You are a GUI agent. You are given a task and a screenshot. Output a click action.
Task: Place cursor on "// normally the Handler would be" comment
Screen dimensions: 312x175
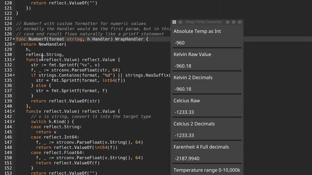(93, 29)
